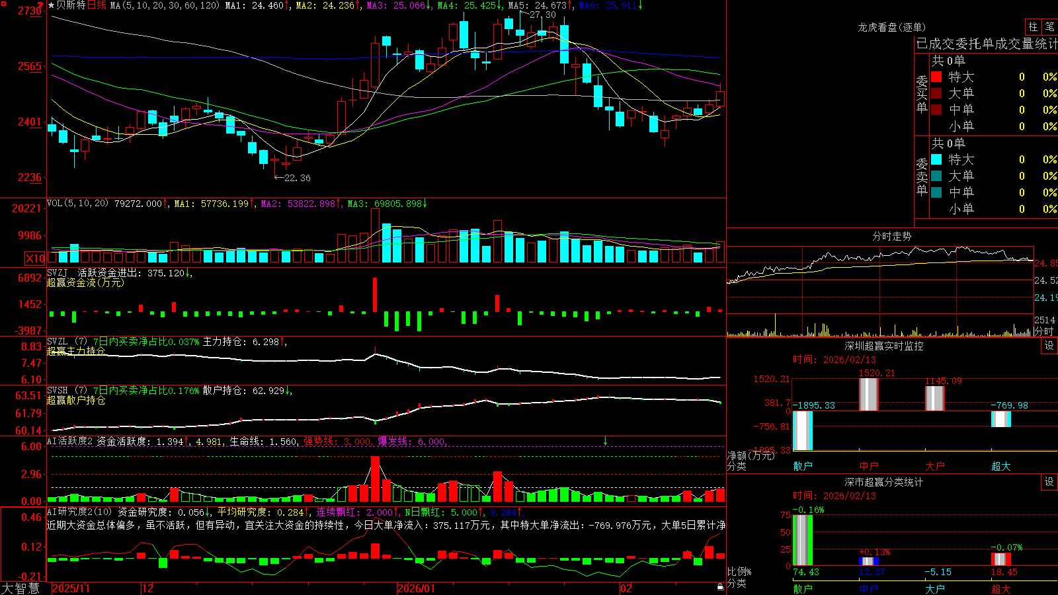Viewport: 1058px width, 595px height.
Task: Click the X10 volume scale toggle
Action: coord(35,258)
